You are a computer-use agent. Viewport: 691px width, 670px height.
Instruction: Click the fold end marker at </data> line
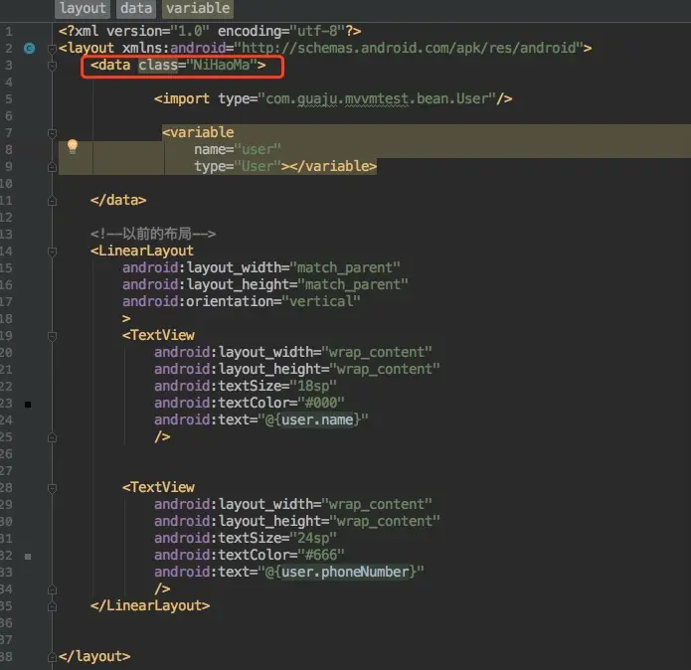tap(52, 201)
